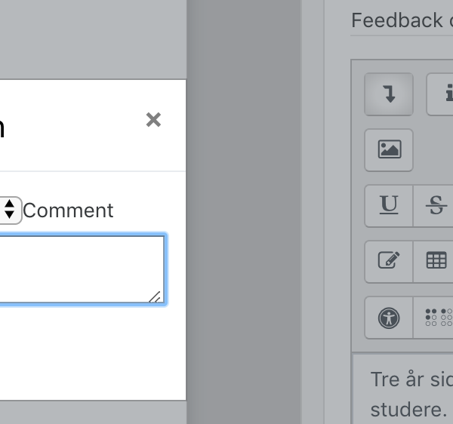The width and height of the screenshot is (453, 424).
Task: Click the pencil-and-square edit icon
Action: [x=389, y=262]
